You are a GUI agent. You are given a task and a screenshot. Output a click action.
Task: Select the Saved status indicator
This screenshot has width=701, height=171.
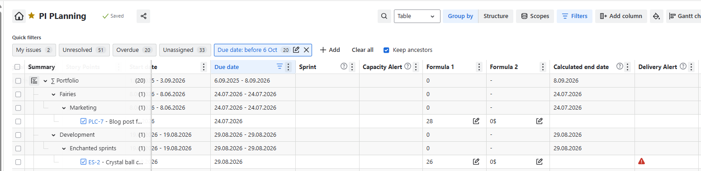pyautogui.click(x=113, y=16)
